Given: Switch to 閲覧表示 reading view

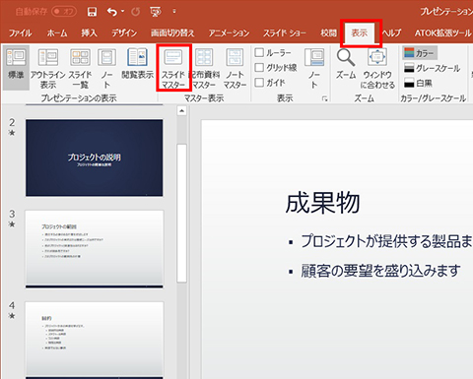Looking at the screenshot, I should [137, 64].
